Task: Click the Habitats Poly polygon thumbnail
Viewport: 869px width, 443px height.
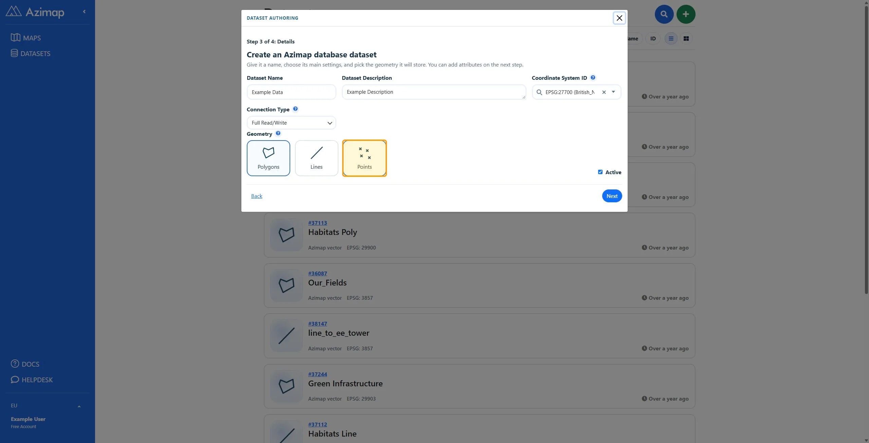Action: [x=286, y=235]
